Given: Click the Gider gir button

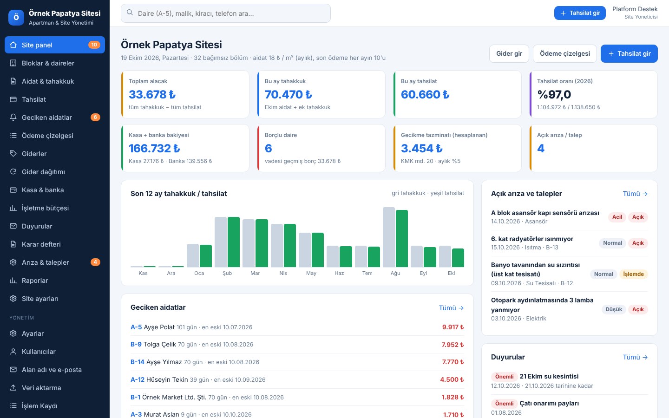Looking at the screenshot, I should point(509,53).
